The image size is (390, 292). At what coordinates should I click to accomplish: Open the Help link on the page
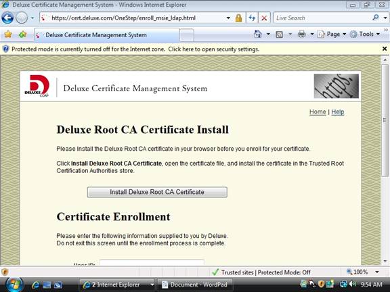[338, 112]
